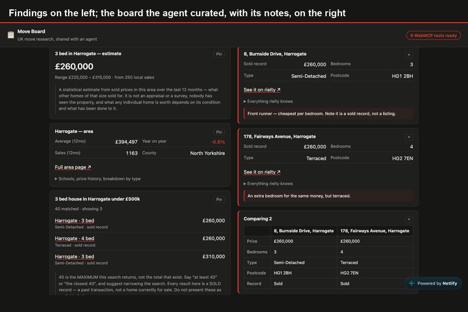
Task: Click the Move Board title
Action: (31, 31)
